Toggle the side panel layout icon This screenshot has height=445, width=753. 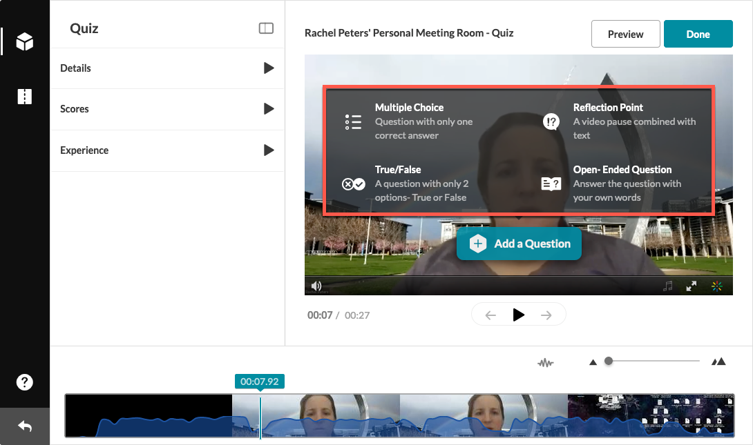click(266, 28)
